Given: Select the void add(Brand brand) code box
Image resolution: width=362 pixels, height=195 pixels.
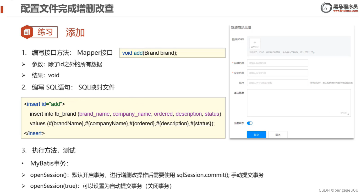Looking at the screenshot, I should pos(172,53).
